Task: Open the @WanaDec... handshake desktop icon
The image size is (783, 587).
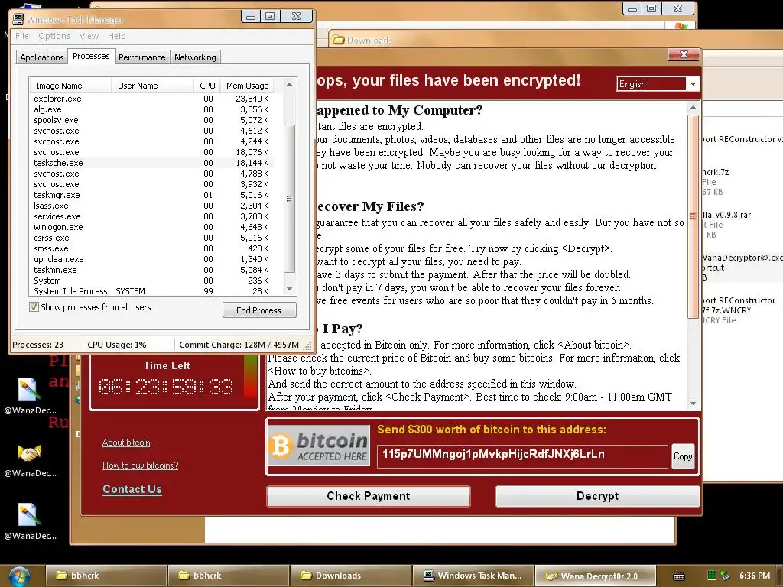Action: pos(30,452)
